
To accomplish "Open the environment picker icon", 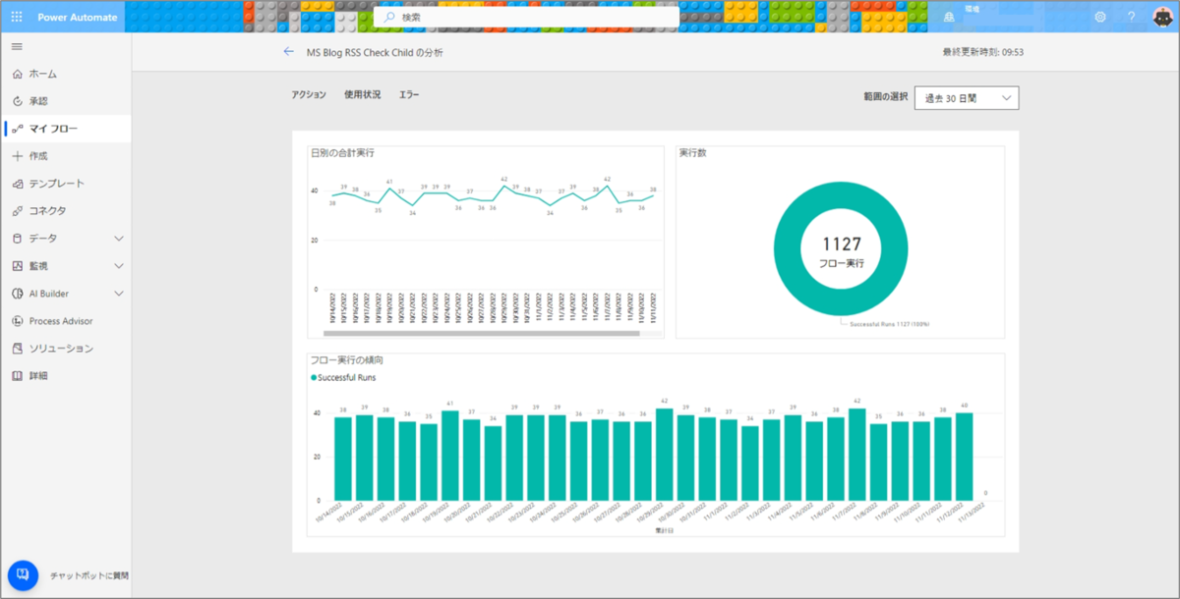I will [x=949, y=17].
